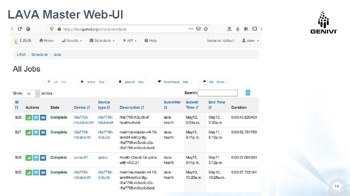Screen dimensions: 350x196
Task: Open the downloads arrow icon
Action: [238, 29]
